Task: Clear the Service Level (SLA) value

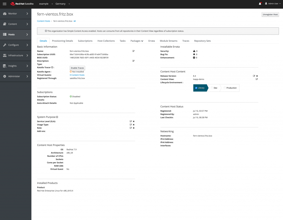Action: [134, 121]
